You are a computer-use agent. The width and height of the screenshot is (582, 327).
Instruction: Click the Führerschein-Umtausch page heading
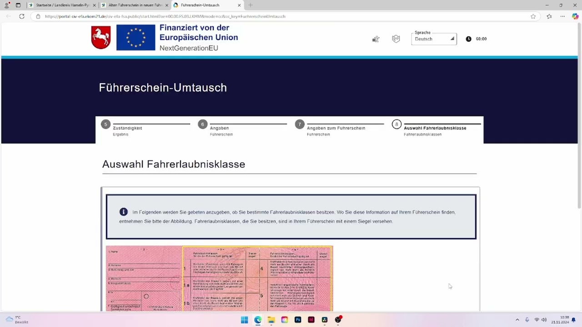click(163, 88)
